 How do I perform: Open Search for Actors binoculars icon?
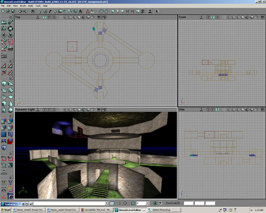(33, 11)
